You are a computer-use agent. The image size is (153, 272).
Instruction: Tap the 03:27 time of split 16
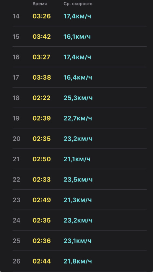tap(41, 57)
